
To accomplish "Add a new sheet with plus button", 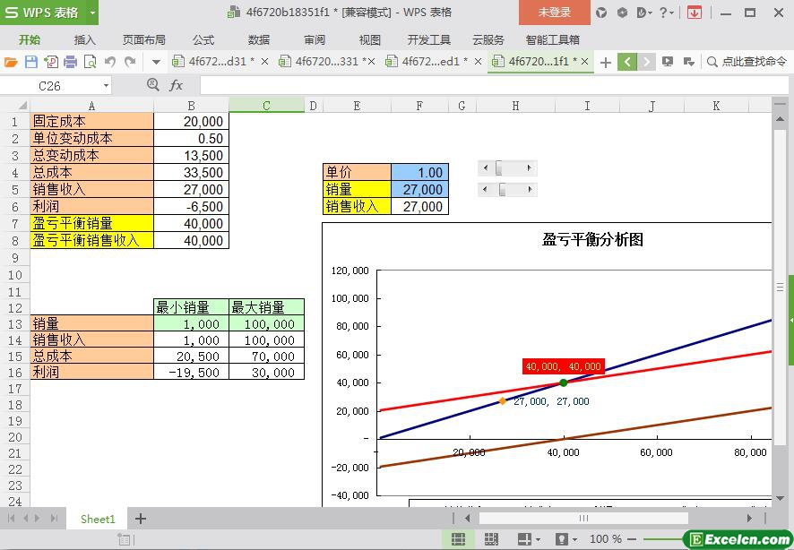I will tap(141, 519).
